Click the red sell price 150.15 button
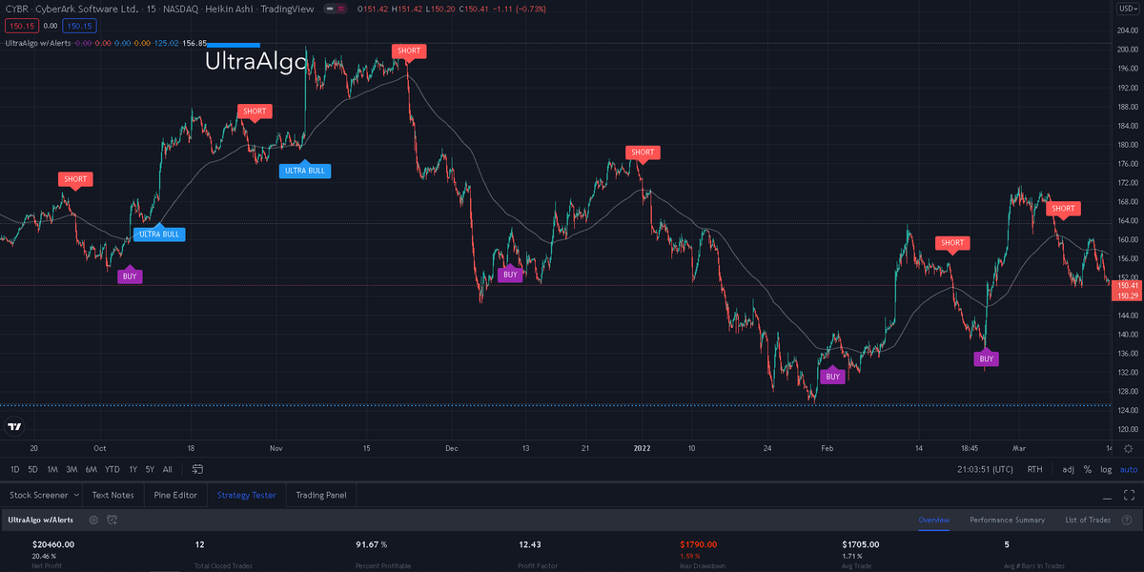1144x572 pixels. click(21, 26)
